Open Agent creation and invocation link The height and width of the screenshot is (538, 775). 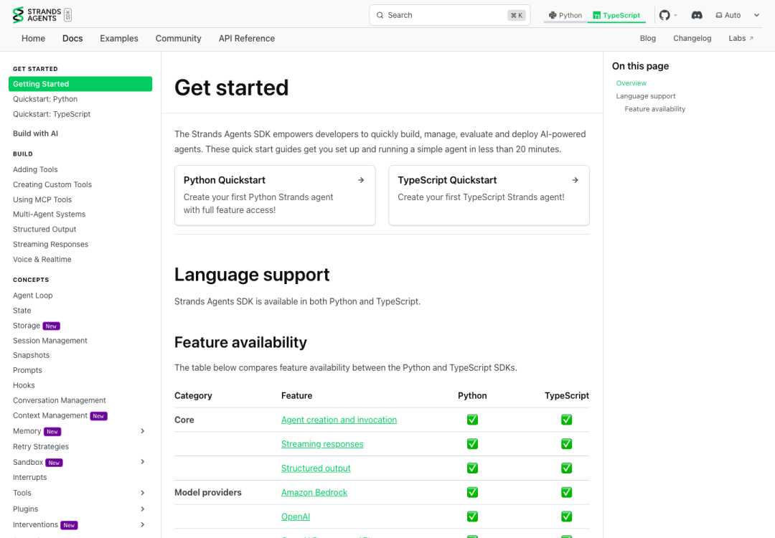pos(339,420)
